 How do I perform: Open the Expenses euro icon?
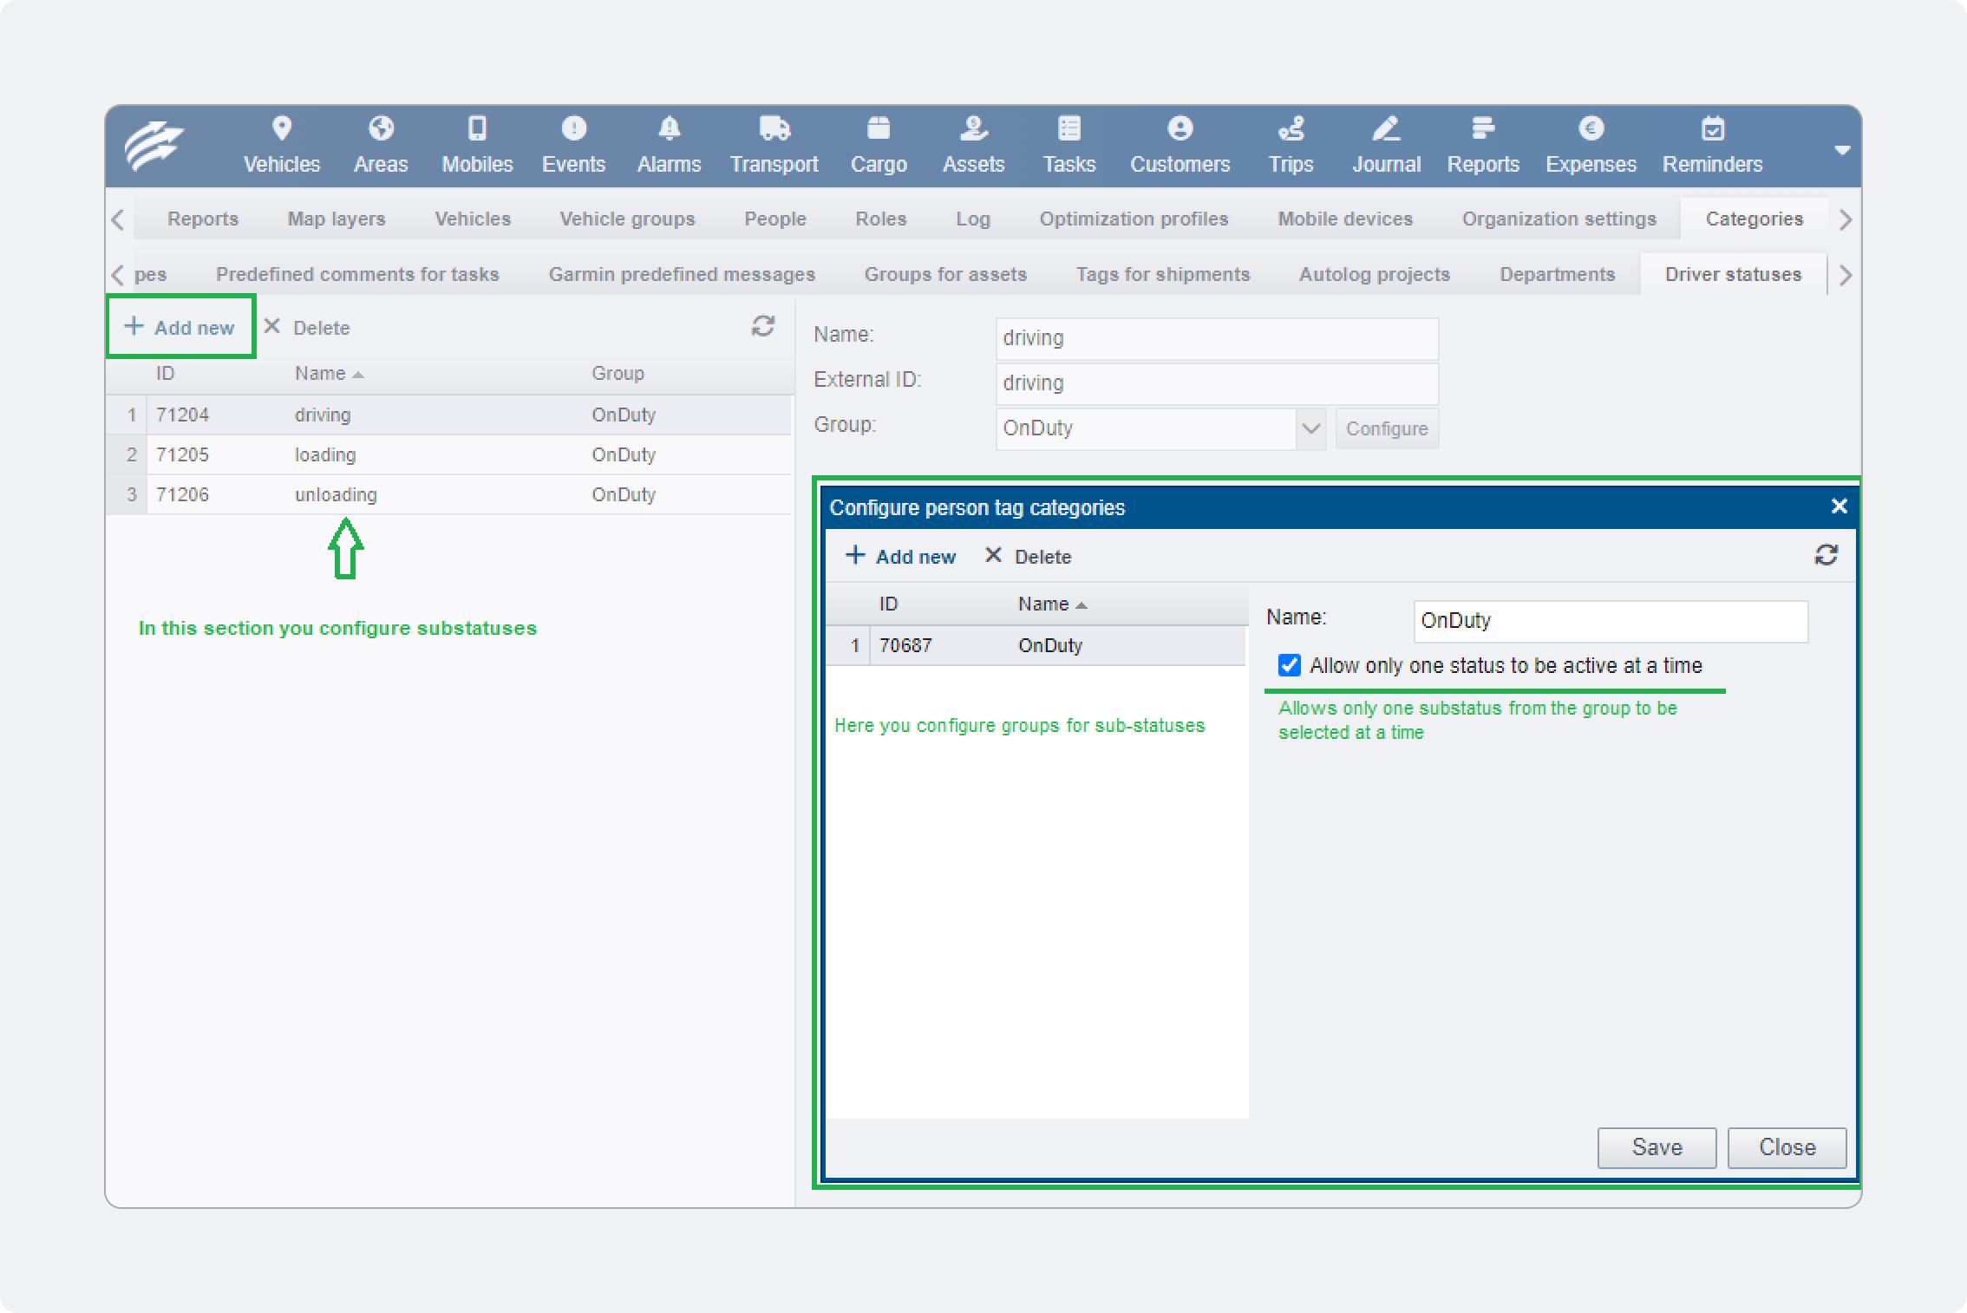click(1591, 128)
